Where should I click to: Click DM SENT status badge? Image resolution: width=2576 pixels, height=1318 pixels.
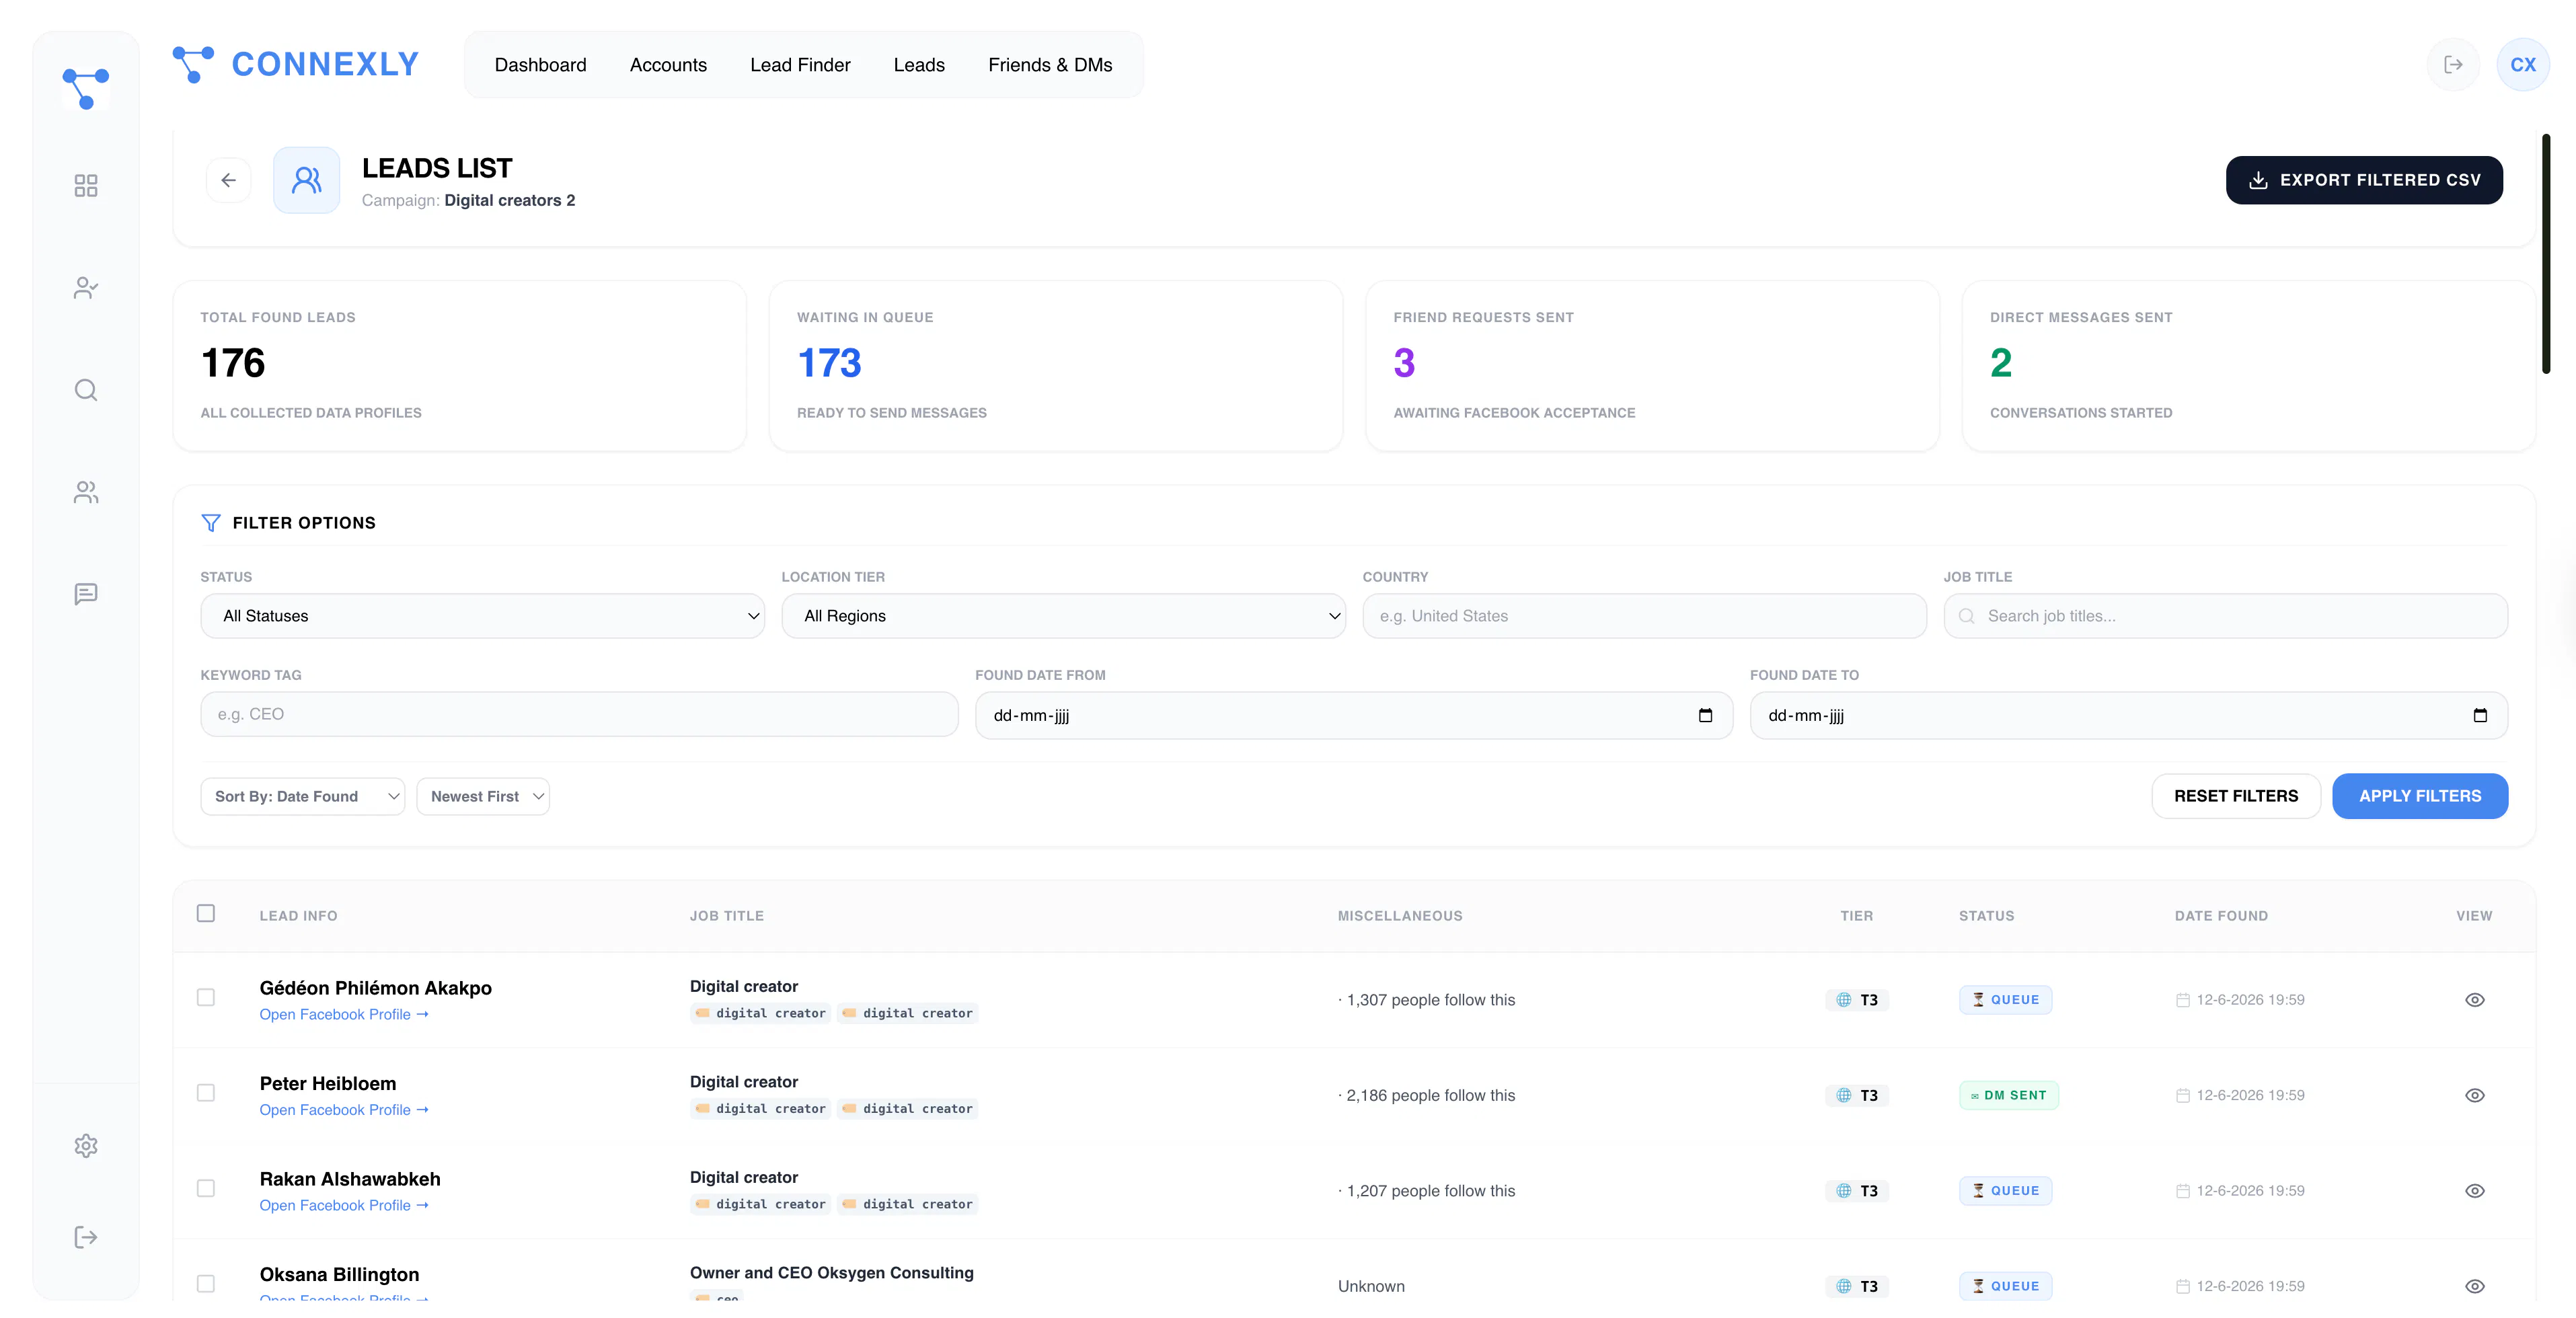[2009, 1095]
